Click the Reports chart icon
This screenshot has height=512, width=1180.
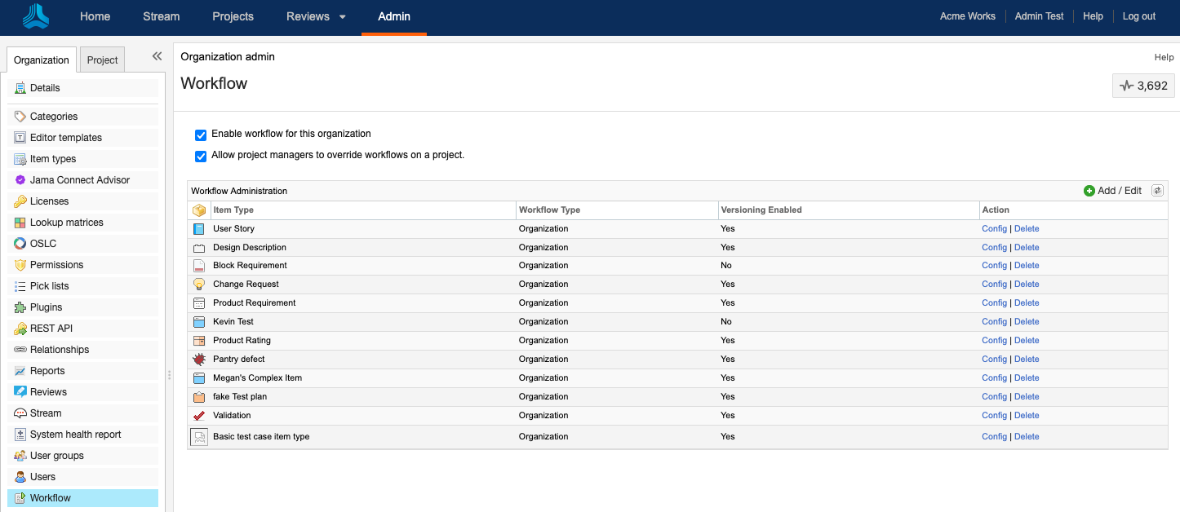tap(20, 371)
